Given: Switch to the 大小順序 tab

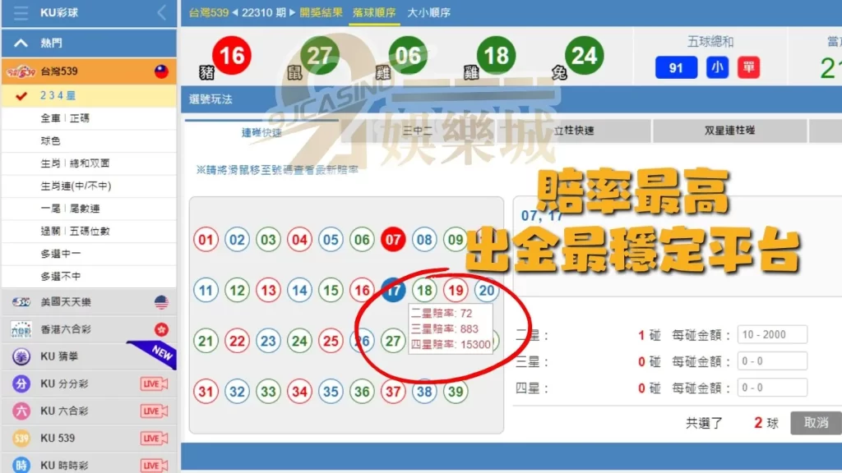Looking at the screenshot, I should pos(430,13).
